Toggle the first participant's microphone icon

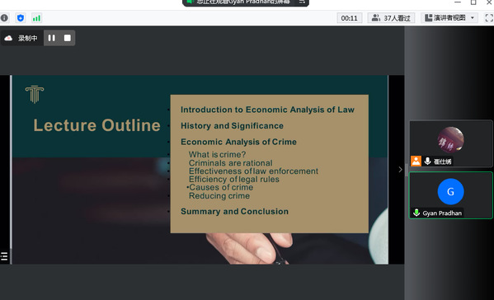pos(427,162)
